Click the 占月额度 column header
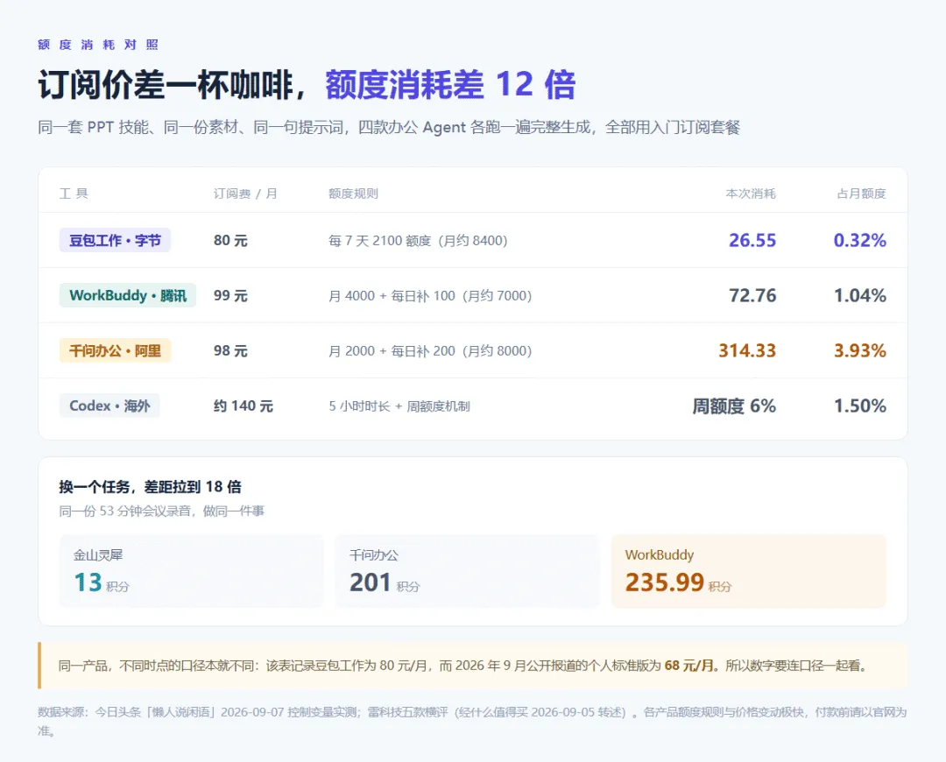 [861, 193]
